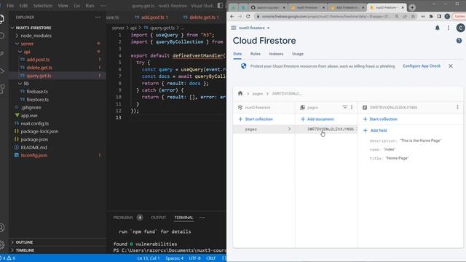
Task: Open Explorer panel more actions ellipsis
Action: click(x=98, y=17)
